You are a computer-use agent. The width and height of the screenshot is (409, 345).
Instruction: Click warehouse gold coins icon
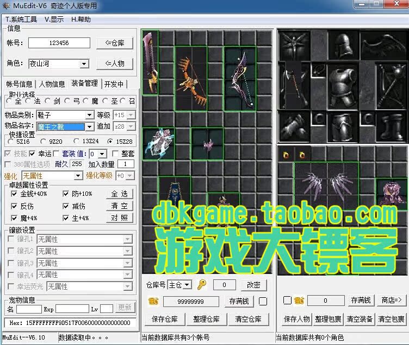[x=153, y=301]
